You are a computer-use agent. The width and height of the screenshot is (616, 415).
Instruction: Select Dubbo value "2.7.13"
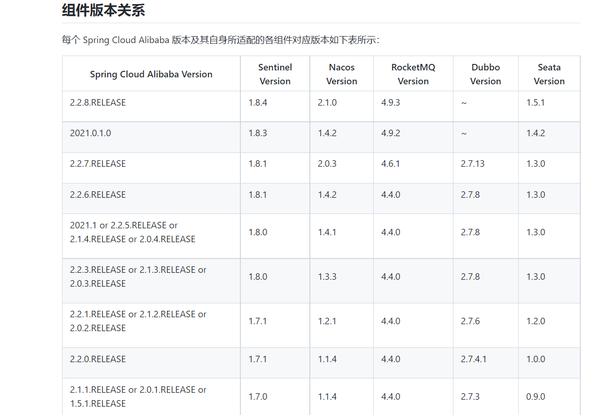pyautogui.click(x=472, y=163)
